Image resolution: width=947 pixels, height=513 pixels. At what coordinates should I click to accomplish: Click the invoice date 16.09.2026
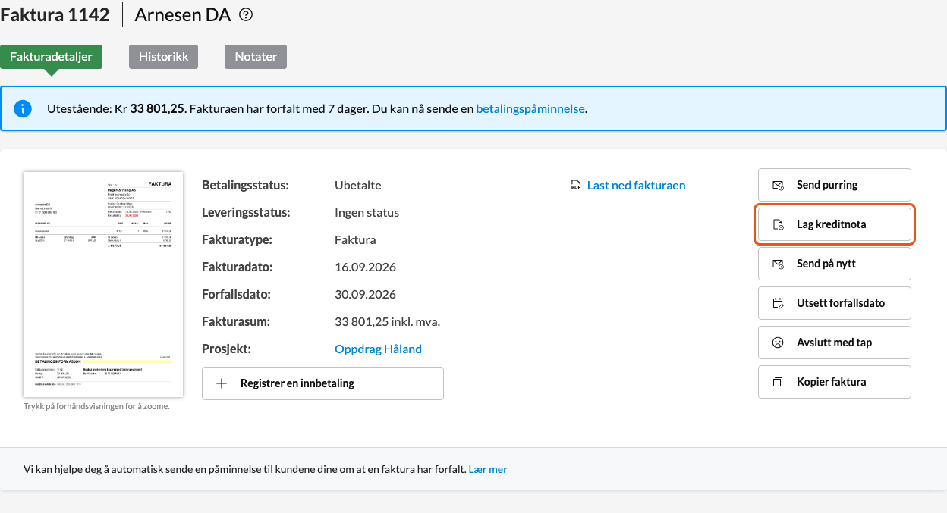point(365,267)
